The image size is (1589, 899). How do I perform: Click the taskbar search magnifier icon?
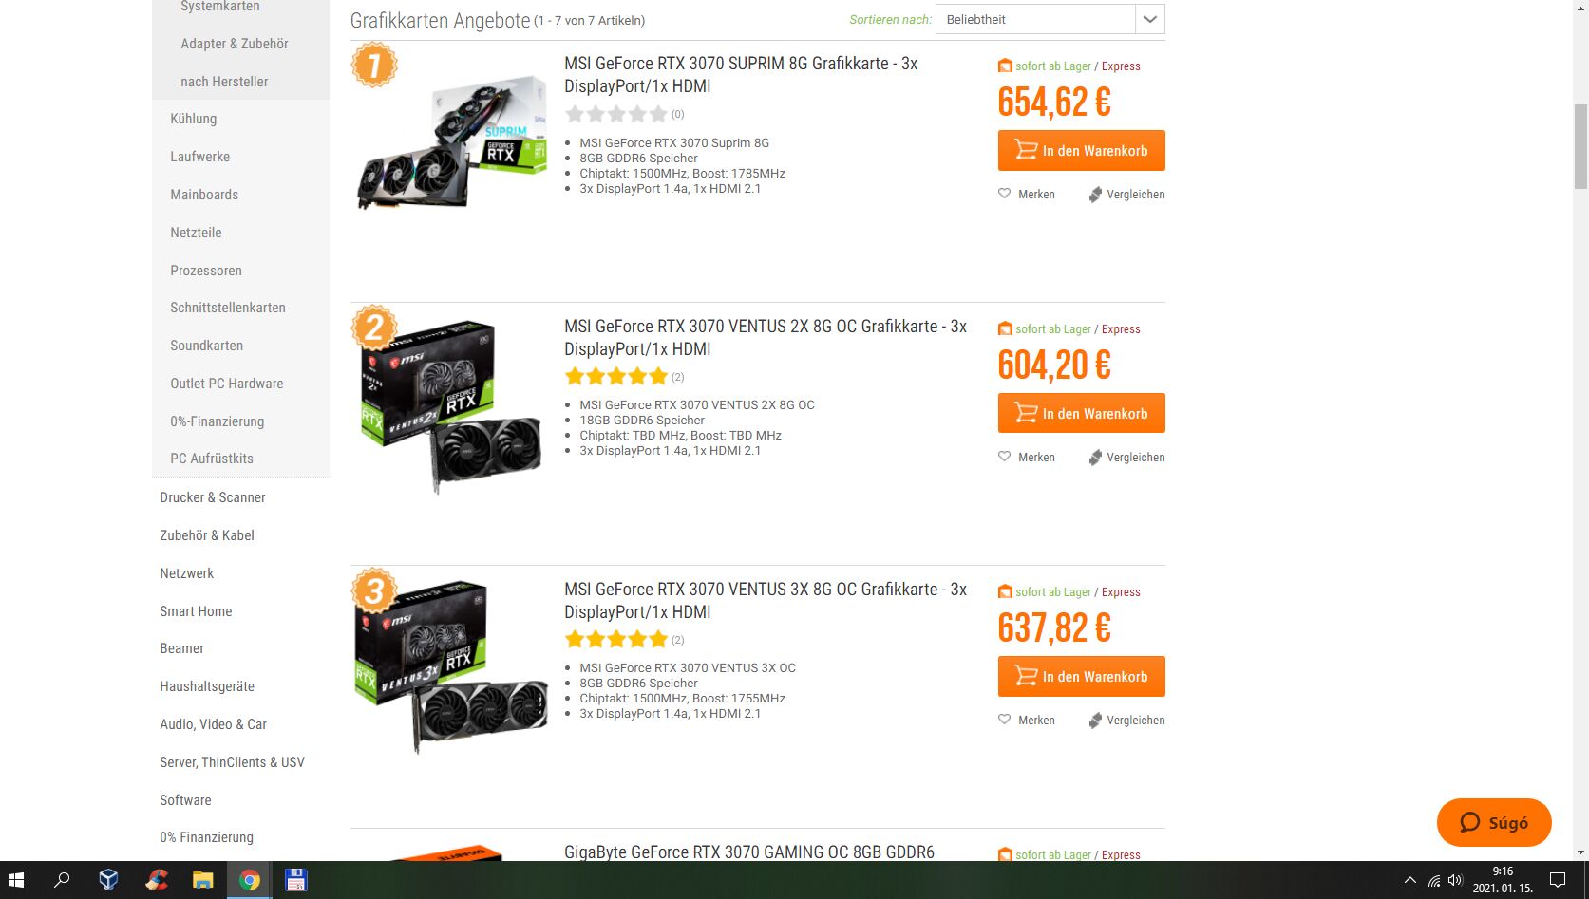pyautogui.click(x=63, y=880)
